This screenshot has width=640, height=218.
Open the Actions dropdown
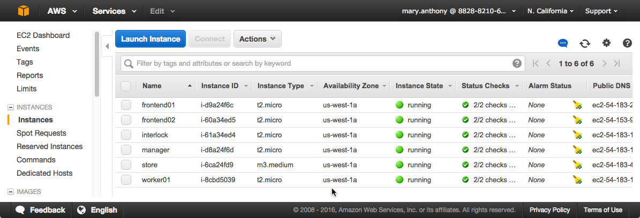(x=257, y=39)
